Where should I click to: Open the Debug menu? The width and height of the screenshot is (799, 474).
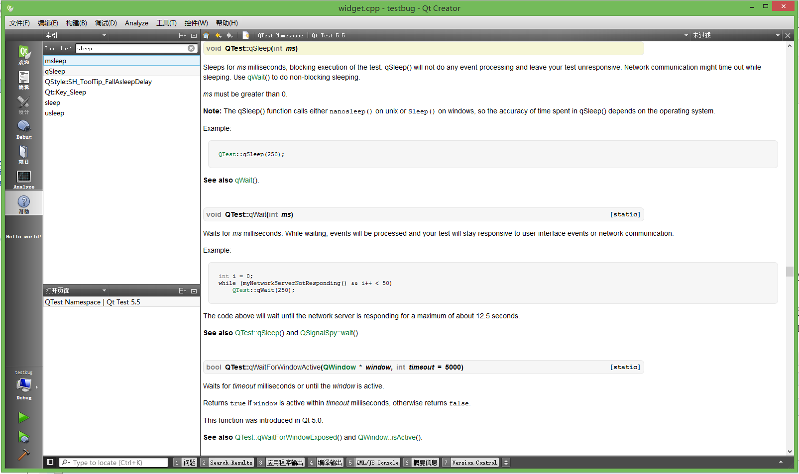tap(106, 23)
